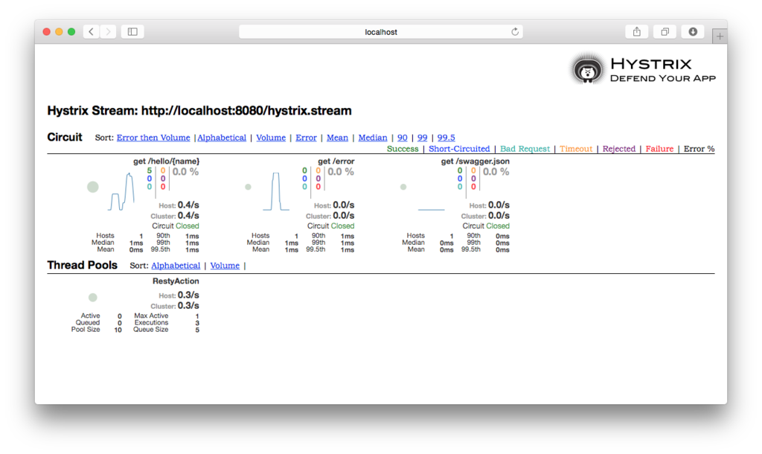
Task: Click the Rejected legend label
Action: click(618, 149)
